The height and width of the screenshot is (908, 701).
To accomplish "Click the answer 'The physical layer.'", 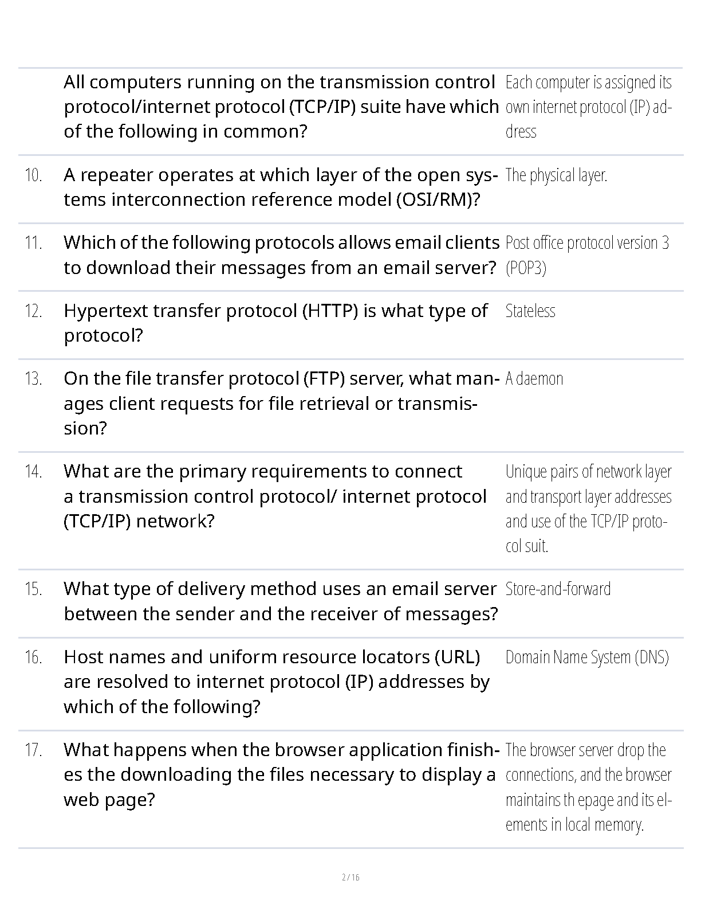I will click(x=556, y=175).
